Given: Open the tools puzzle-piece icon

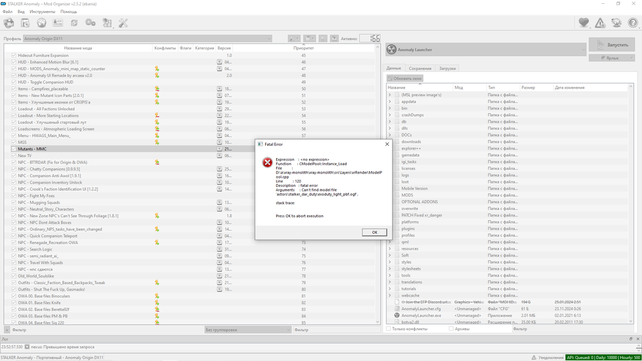Looking at the screenshot, I should pyautogui.click(x=107, y=23).
